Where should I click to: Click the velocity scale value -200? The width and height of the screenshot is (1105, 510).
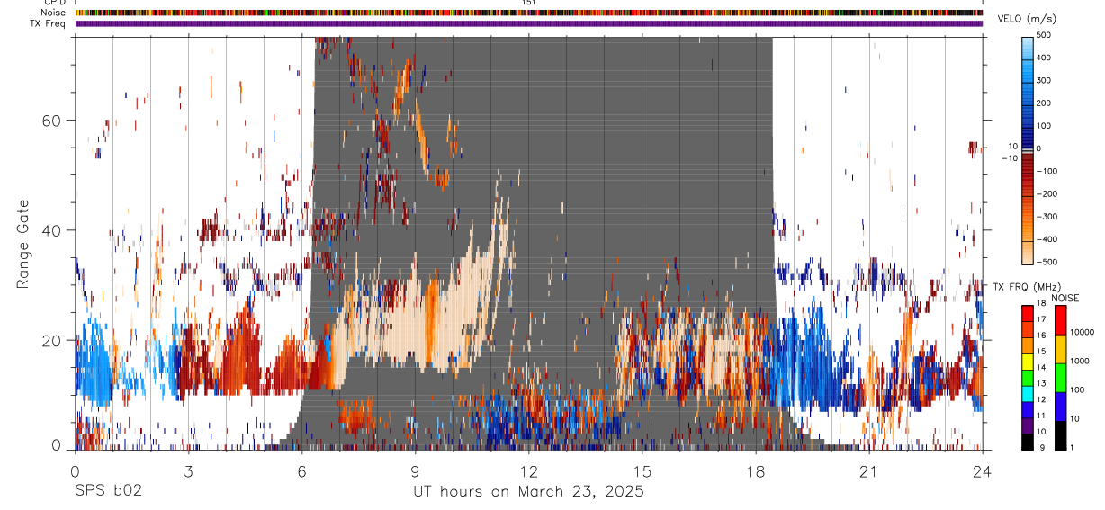(1046, 194)
